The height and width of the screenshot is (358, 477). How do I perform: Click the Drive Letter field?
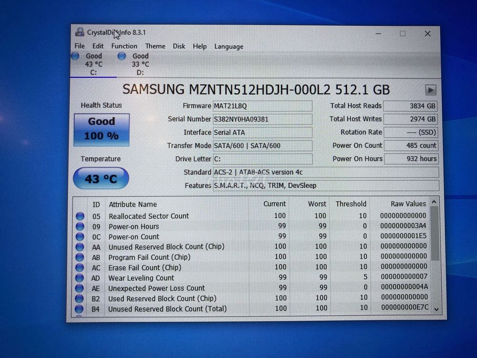[262, 159]
